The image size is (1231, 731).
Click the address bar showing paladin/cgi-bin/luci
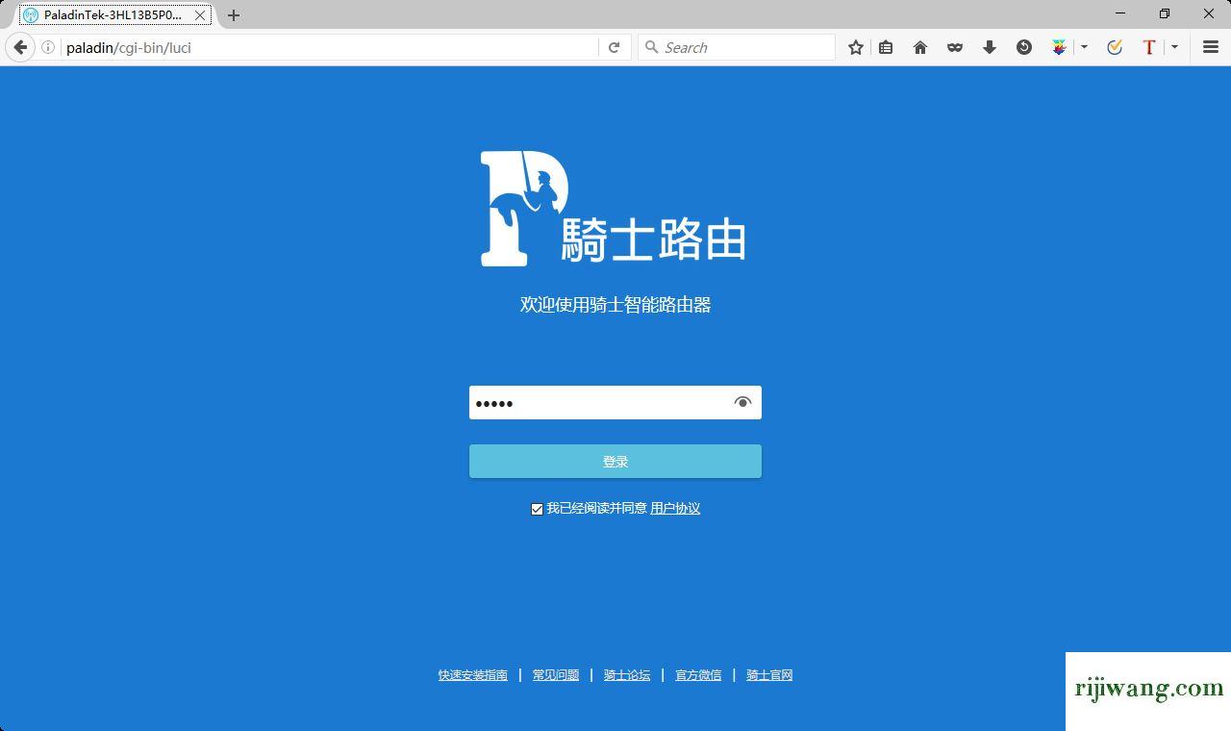coord(327,47)
